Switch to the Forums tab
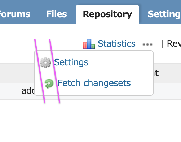This screenshot has width=181, height=142. pos(14,14)
